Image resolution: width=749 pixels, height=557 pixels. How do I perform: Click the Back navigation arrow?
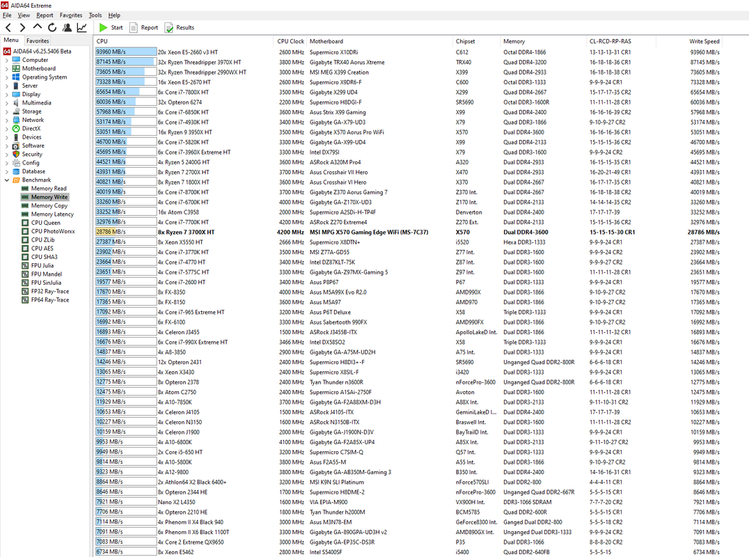(8, 28)
